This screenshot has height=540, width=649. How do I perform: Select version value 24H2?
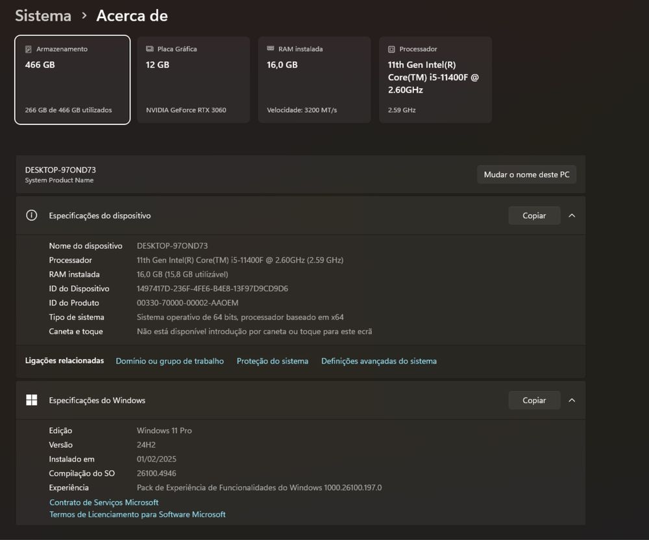click(146, 445)
